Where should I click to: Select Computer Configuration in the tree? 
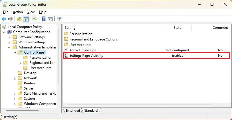pos(32,32)
